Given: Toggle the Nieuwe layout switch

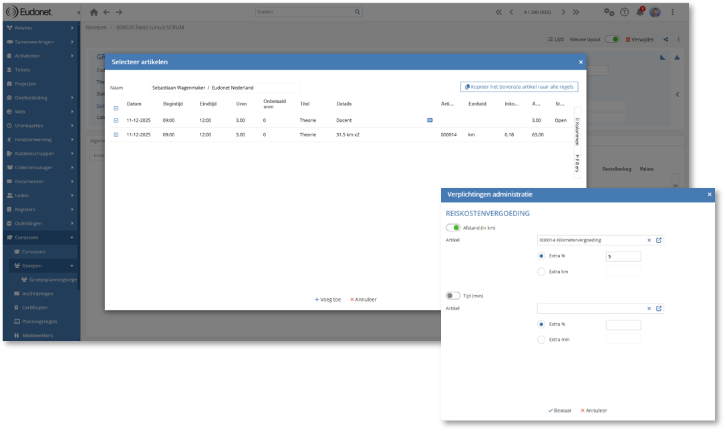Looking at the screenshot, I should (x=612, y=39).
